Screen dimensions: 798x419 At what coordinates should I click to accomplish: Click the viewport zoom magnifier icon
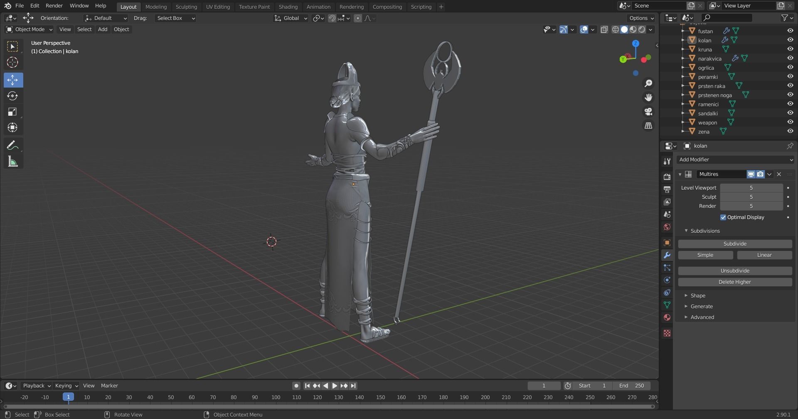(x=648, y=83)
